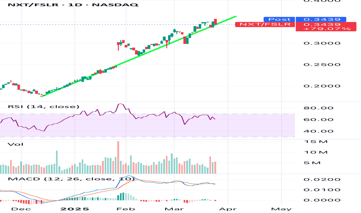Click the 0.0100 MACD axis value
The image size is (361, 213).
click(x=322, y=190)
